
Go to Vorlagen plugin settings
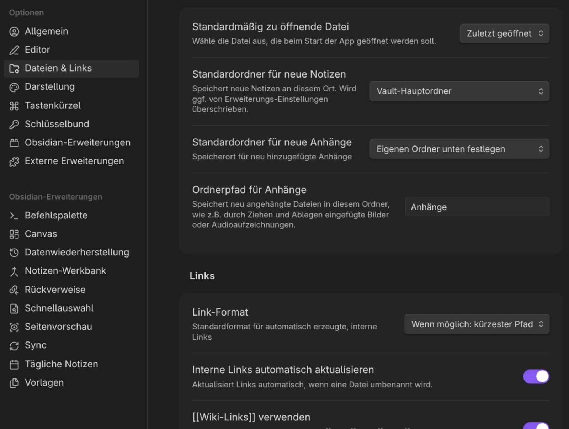pyautogui.click(x=44, y=383)
